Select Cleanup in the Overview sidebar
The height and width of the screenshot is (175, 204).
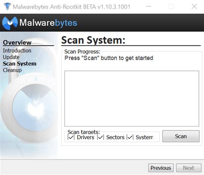(12, 70)
